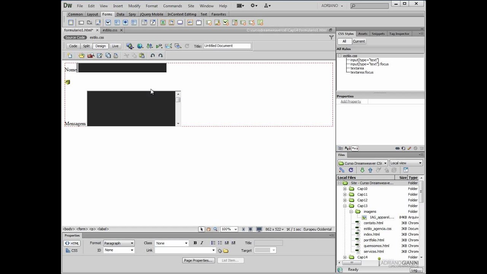Open the Commands menu
The height and width of the screenshot is (274, 487).
[x=172, y=6]
